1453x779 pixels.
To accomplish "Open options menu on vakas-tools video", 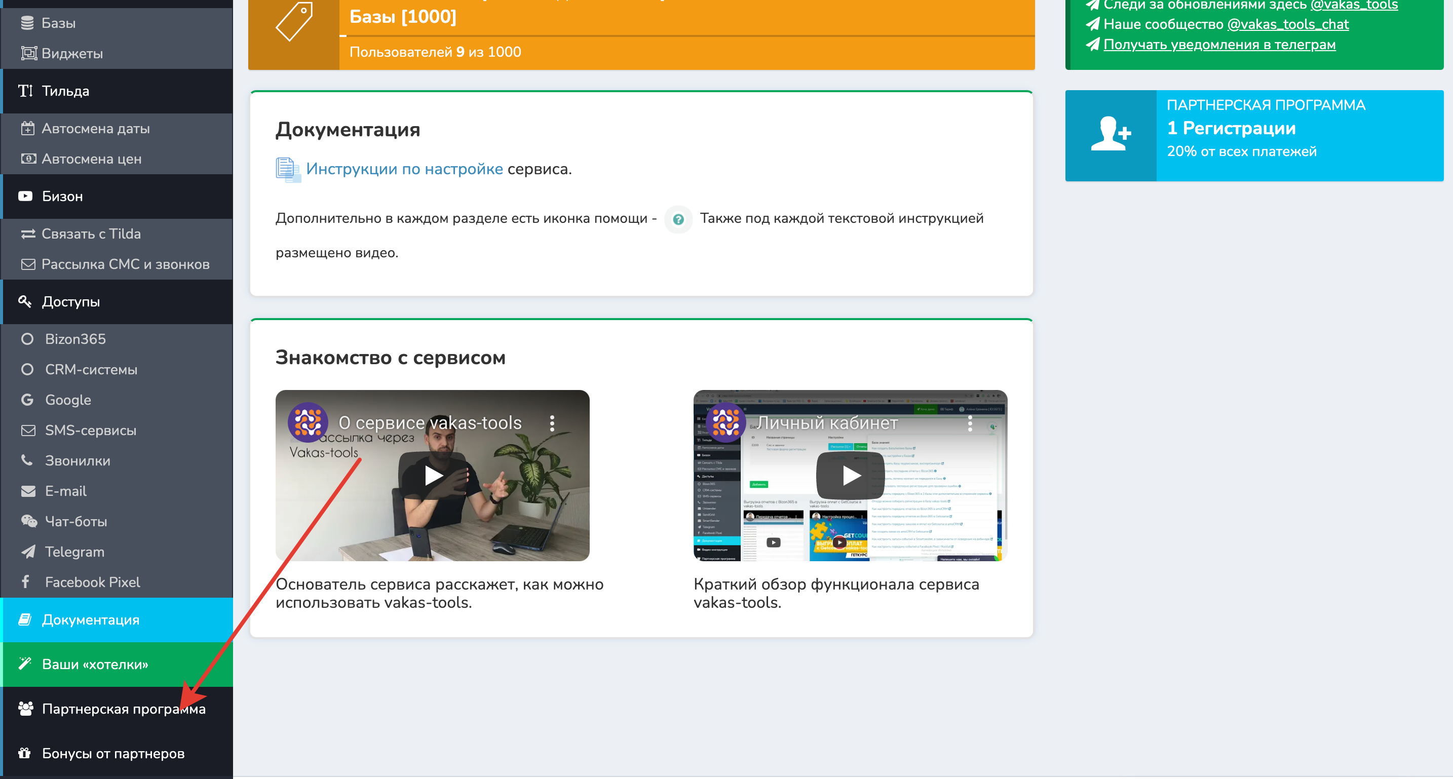I will point(552,423).
